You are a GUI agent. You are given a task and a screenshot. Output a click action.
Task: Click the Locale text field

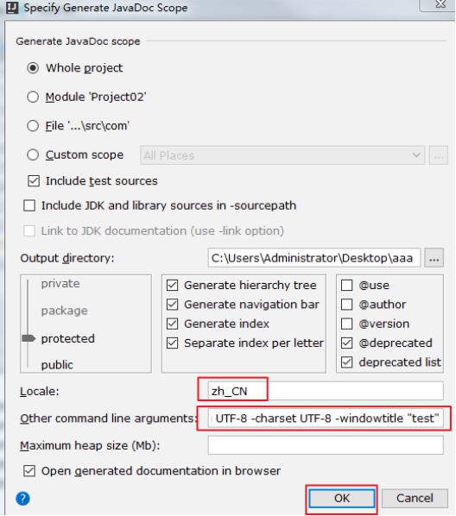tap(326, 391)
